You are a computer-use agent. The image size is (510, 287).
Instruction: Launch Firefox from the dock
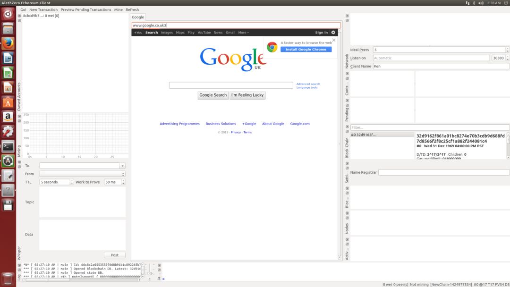[x=8, y=43]
